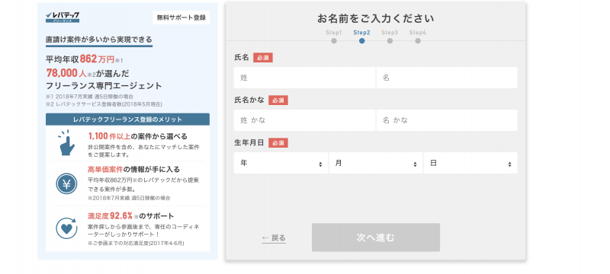This screenshot has width=610, height=274.
Task: Click the 生年月日 label
Action: 249,143
